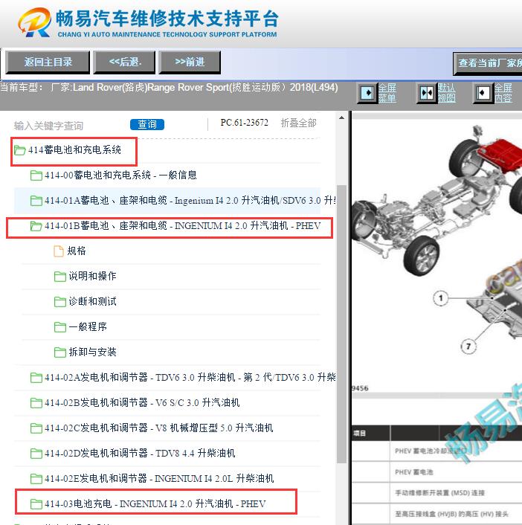Open 414-02E发电机和调节器 INGENIUM 2.0L entry
This screenshot has height=525, width=522.
coord(159,478)
